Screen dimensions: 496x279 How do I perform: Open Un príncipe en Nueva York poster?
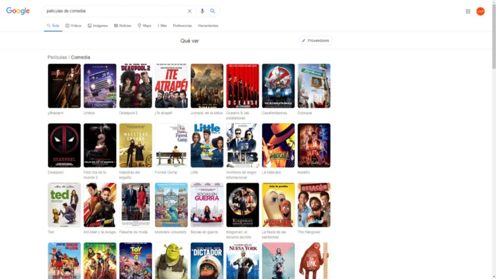coord(242,260)
